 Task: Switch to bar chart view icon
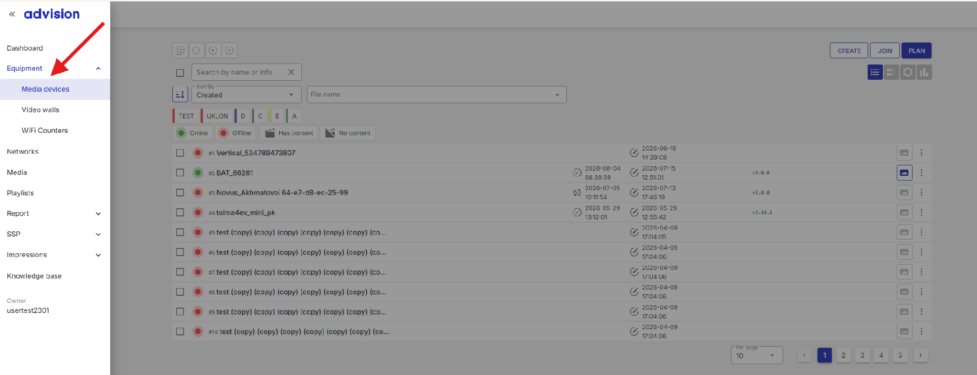pos(924,72)
